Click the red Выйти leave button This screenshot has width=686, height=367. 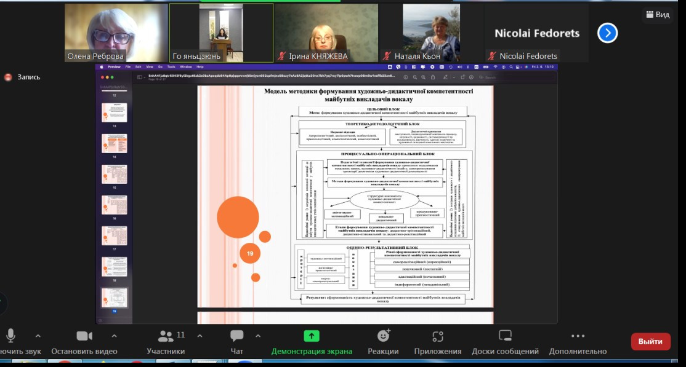pos(650,342)
